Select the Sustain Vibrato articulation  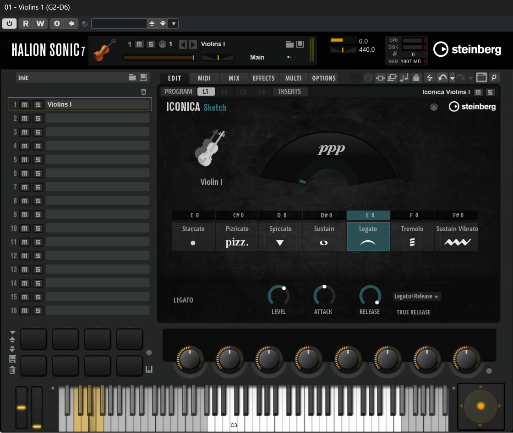coord(457,236)
